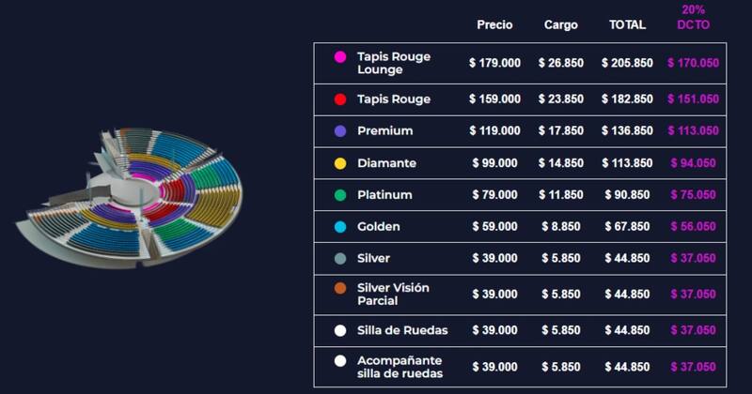Click the red Tapis Rouge color dot

point(340,99)
